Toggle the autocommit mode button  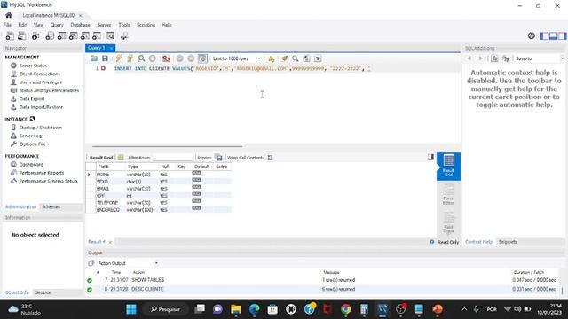[202, 58]
